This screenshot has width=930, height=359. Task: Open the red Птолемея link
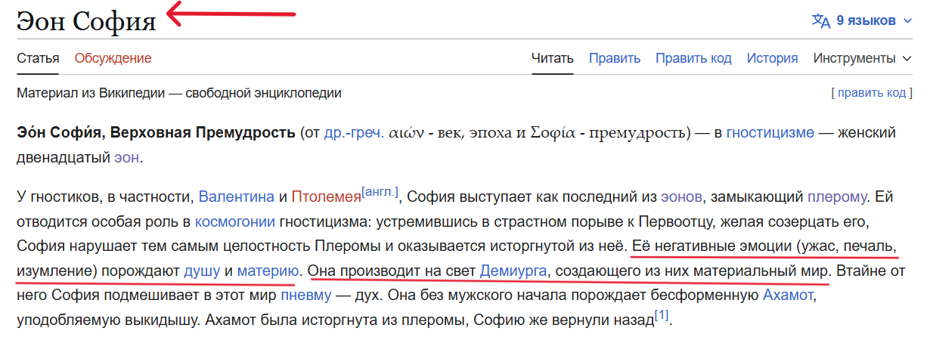coord(327,197)
